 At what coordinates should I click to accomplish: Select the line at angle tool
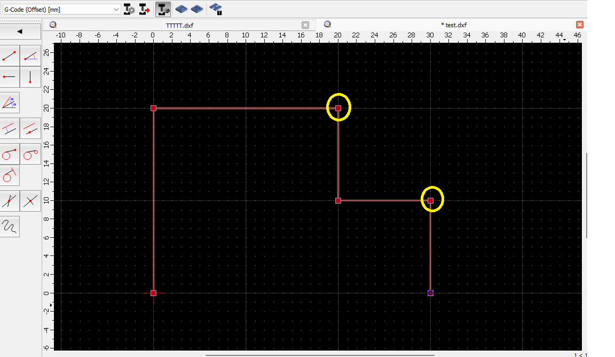(30, 56)
